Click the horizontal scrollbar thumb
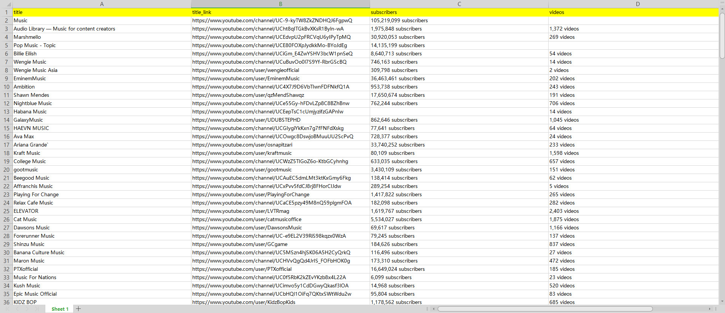 pyautogui.click(x=545, y=309)
